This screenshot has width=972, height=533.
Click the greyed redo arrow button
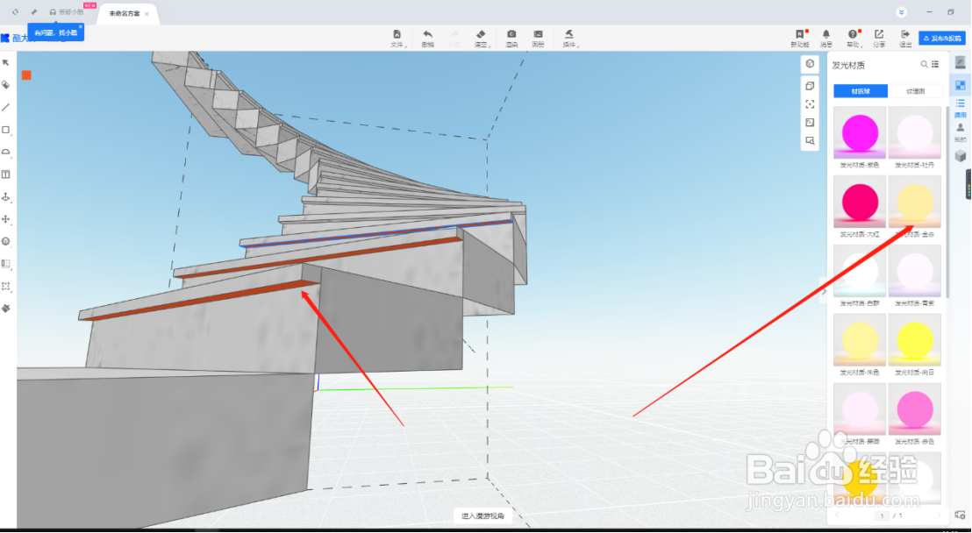tap(454, 39)
